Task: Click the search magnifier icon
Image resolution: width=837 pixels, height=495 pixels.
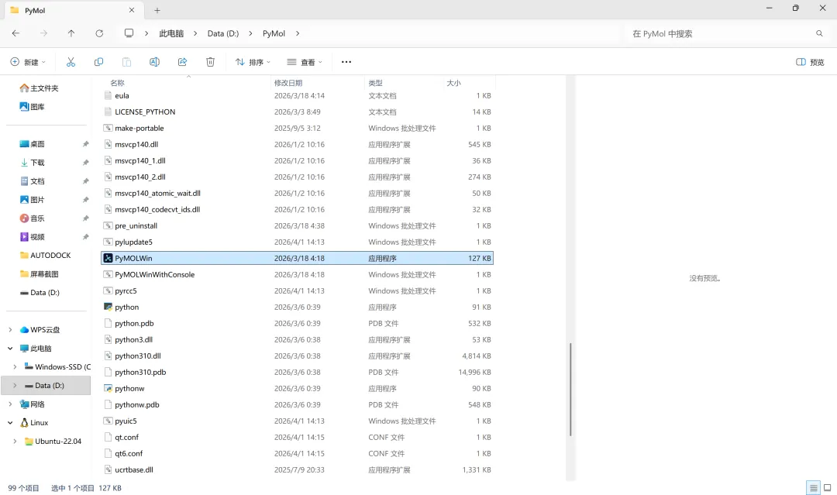Action: click(x=819, y=33)
